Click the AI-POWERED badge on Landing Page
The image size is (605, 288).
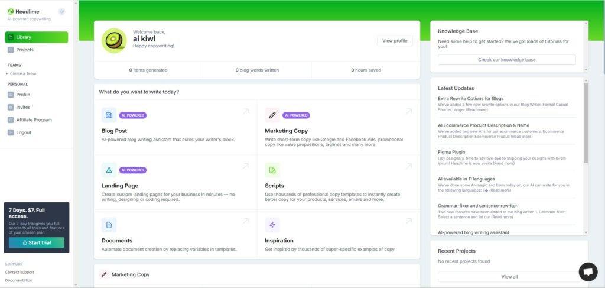(x=133, y=170)
